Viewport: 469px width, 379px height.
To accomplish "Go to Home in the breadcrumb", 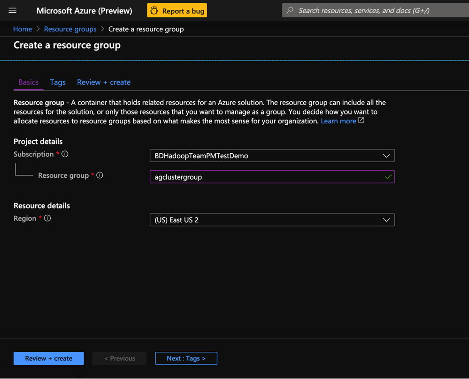I will (x=23, y=29).
